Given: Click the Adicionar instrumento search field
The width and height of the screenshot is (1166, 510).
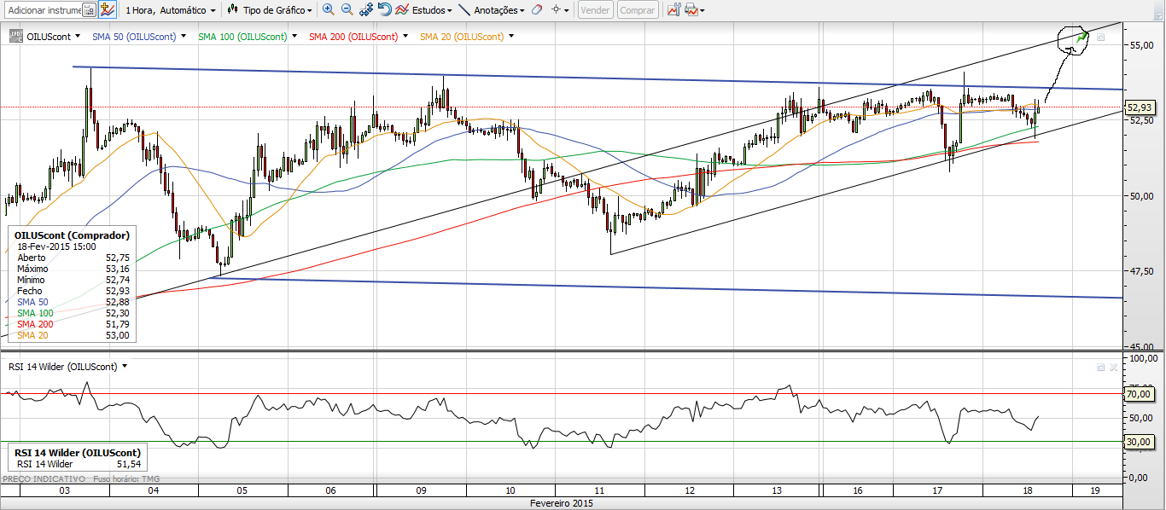Looking at the screenshot, I should coord(44,10).
